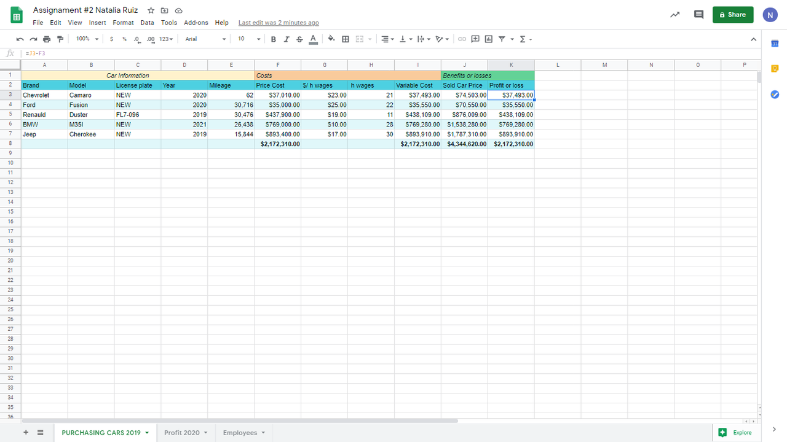Open more number formats 123 menu
The width and height of the screenshot is (787, 442).
pos(166,39)
